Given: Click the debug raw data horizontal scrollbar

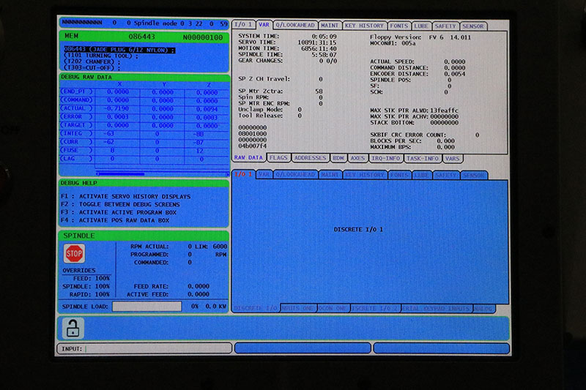Looking at the screenshot, I should [x=120, y=173].
